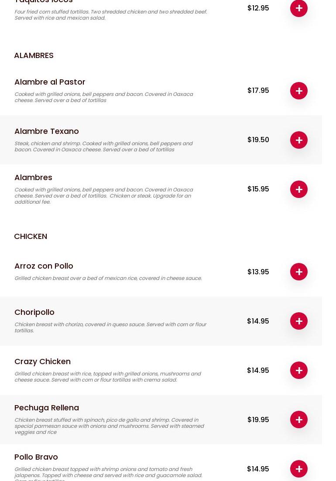Add Crazy Chicken using plus button

click(x=298, y=370)
